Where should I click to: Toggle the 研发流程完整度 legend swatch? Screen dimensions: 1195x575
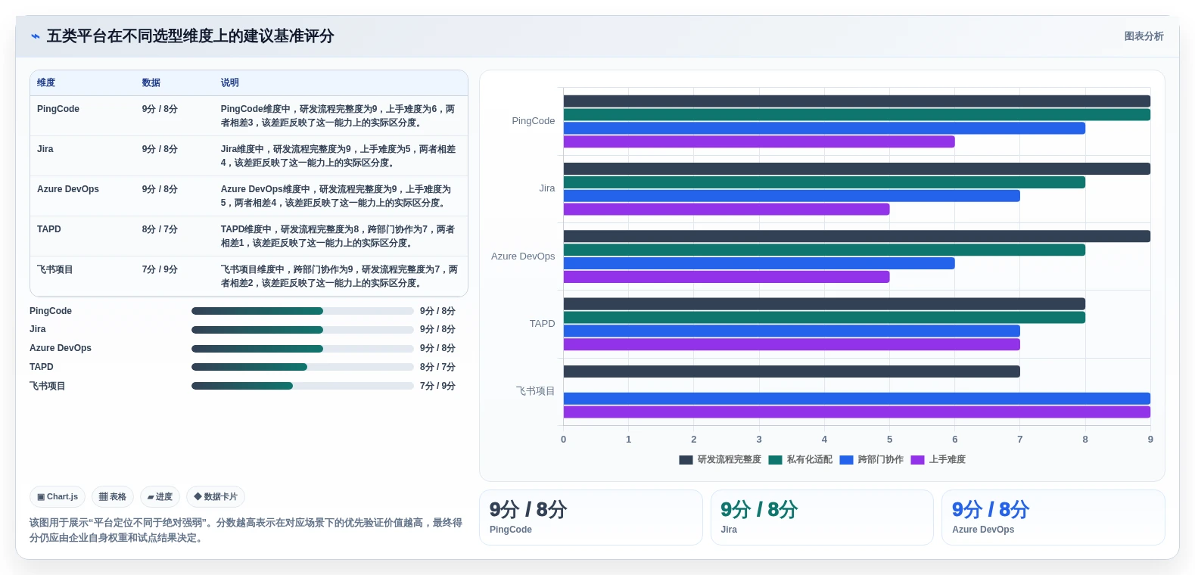point(686,460)
